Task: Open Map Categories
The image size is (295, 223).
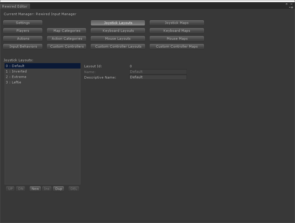Action: click(67, 31)
